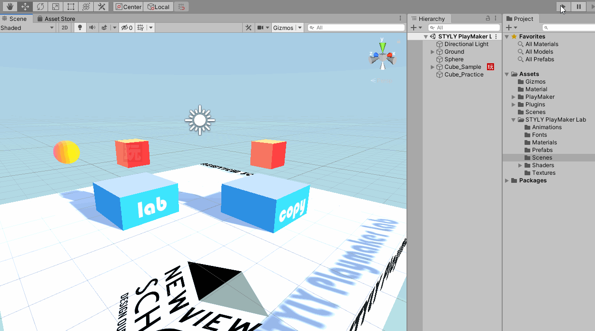Click the Pause button
This screenshot has width=595, height=331.
579,7
